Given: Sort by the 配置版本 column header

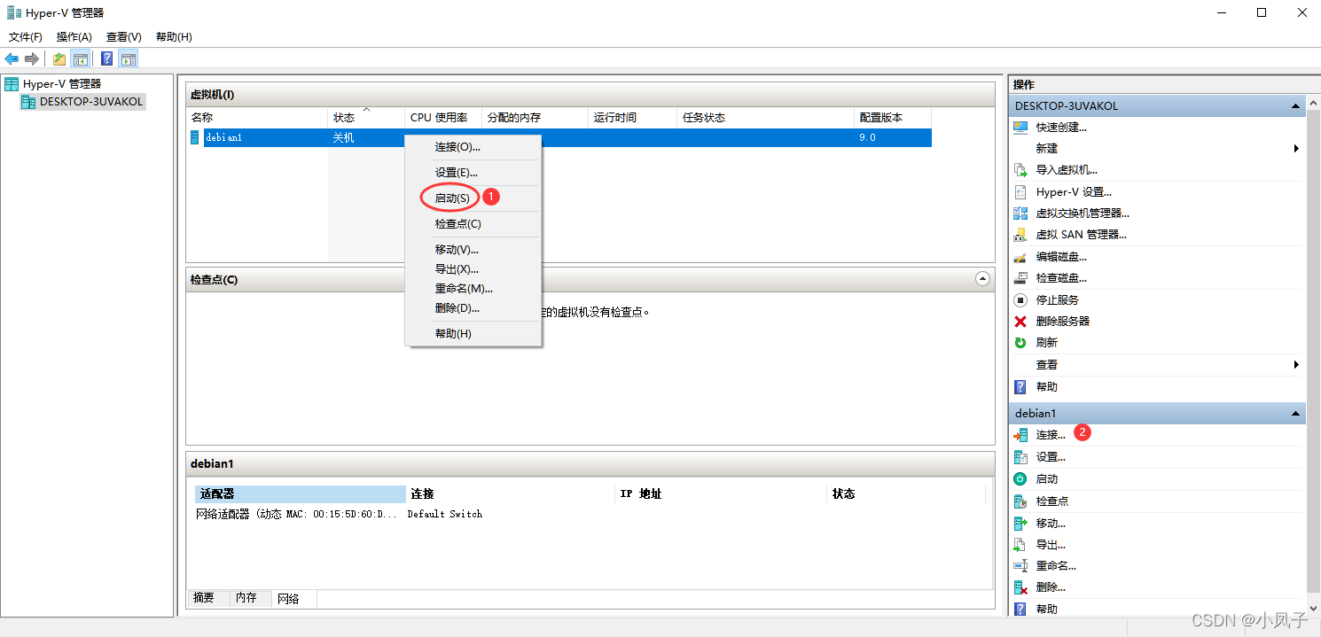Looking at the screenshot, I should pyautogui.click(x=893, y=118).
